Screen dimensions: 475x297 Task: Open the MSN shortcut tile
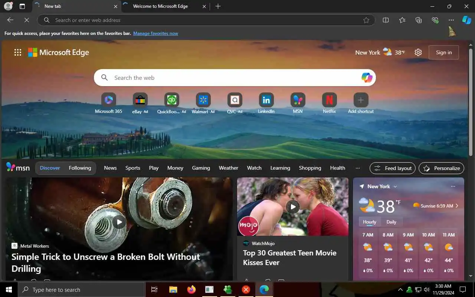(298, 103)
